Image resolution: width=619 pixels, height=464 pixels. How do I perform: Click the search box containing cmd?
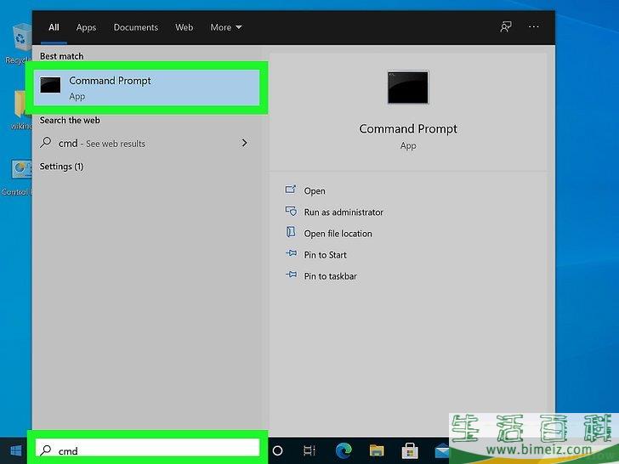[147, 450]
